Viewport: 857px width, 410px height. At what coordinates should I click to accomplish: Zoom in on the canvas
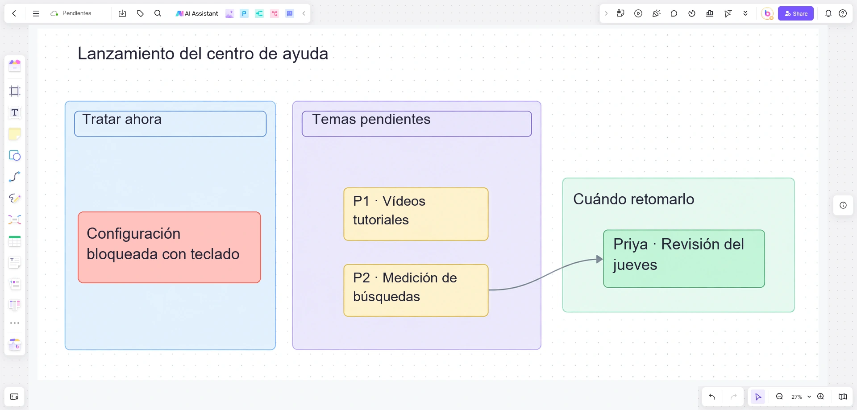(x=820, y=397)
